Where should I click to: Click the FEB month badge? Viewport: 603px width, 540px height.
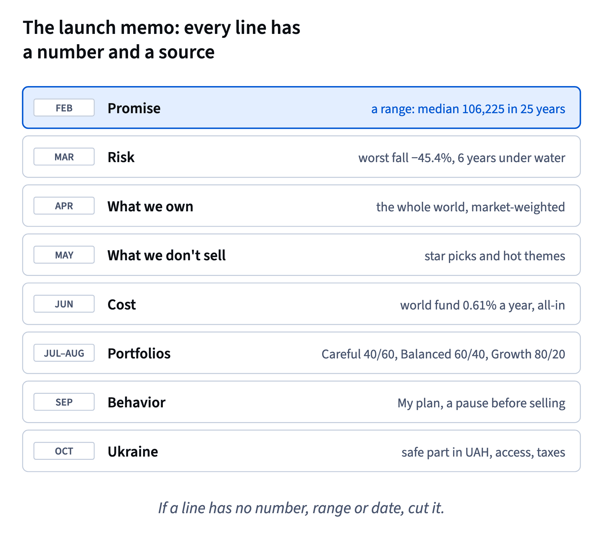(64, 108)
